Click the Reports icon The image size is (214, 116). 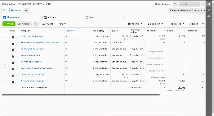(x=172, y=24)
